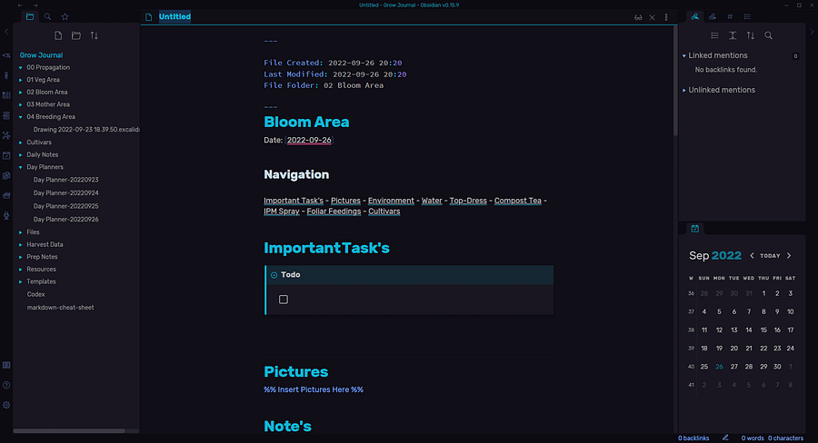Toggle collapse results in backlinks pane
This screenshot has width=818, height=443.
(714, 35)
